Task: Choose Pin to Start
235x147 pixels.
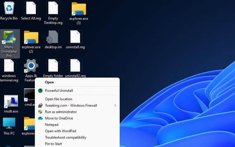Action: point(77,144)
